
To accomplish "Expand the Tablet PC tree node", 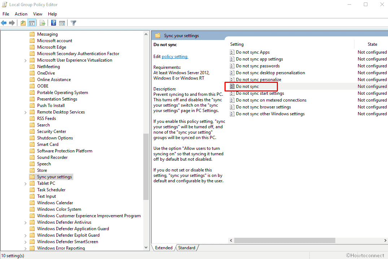I will pyautogui.click(x=25, y=183).
